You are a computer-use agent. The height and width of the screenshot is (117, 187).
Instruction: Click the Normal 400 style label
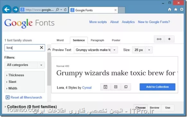63,66
